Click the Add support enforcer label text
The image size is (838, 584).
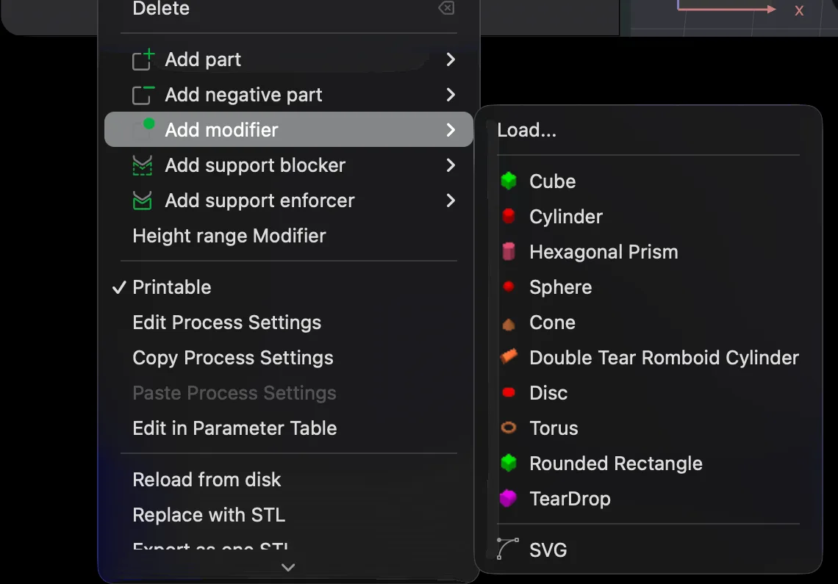[259, 201]
